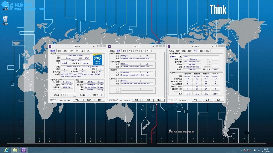273x153 pixels.
Task: Select 内存 tab in middle CPU-Z window
Action: (130, 51)
